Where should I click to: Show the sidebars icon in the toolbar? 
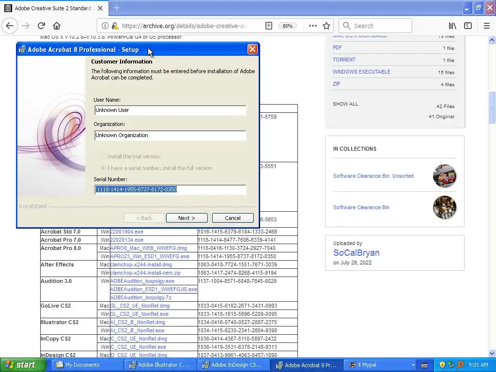468,26
